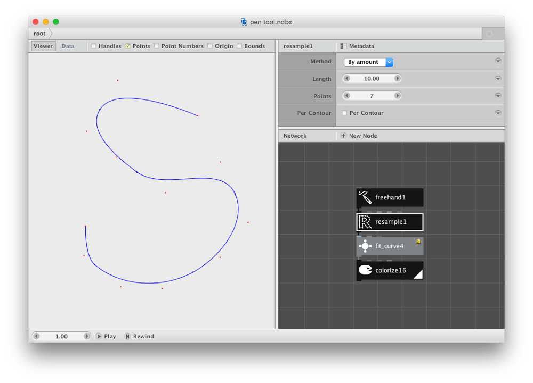Open the Method row options arrow
This screenshot has width=533, height=383.
[x=498, y=61]
